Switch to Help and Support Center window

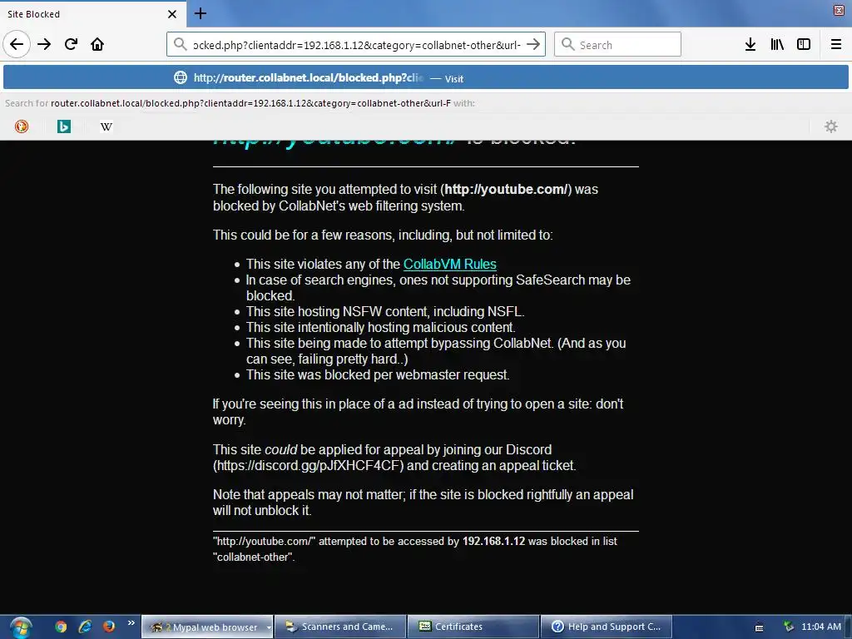[x=607, y=627]
